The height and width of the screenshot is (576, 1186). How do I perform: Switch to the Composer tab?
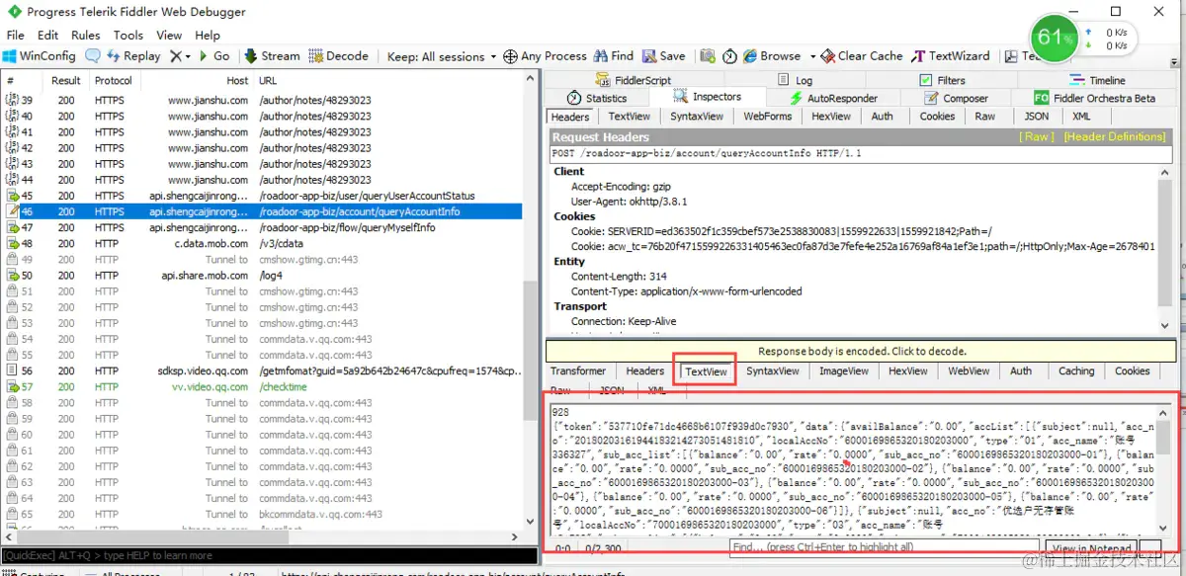(956, 98)
